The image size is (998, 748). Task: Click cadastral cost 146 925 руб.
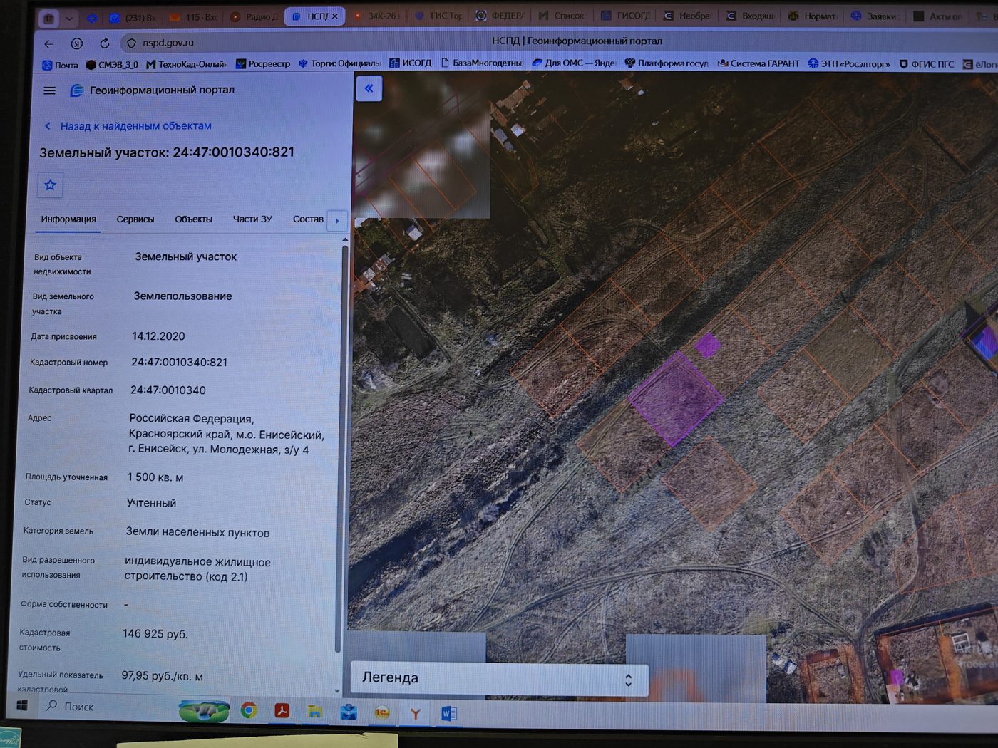155,634
